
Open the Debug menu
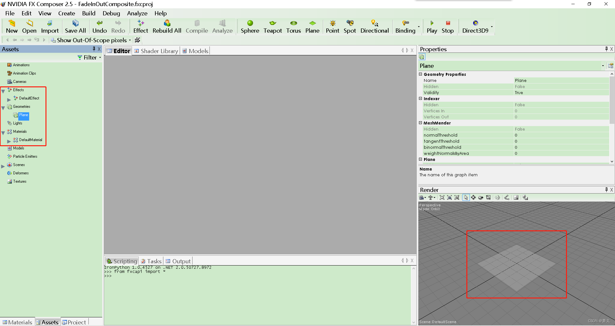click(111, 13)
